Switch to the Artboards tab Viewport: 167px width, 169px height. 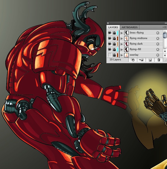[x=129, y=27]
